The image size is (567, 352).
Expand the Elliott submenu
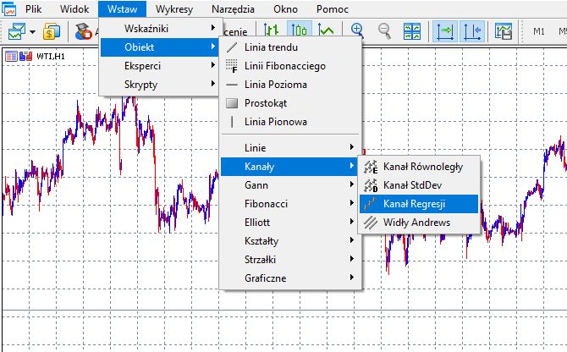pos(290,223)
